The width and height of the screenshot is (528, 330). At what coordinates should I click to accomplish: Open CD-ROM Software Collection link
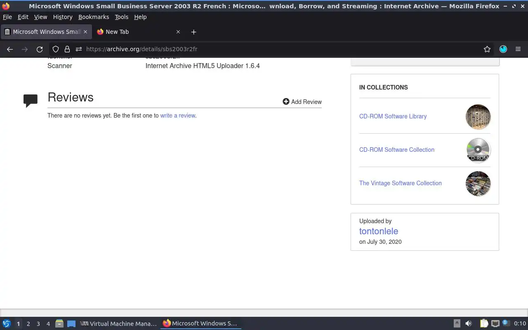[x=397, y=150]
